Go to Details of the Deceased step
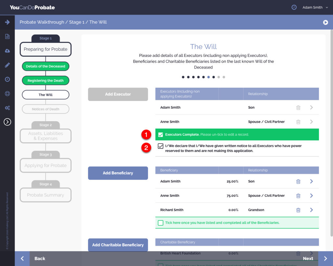333x266 pixels. pyautogui.click(x=46, y=66)
